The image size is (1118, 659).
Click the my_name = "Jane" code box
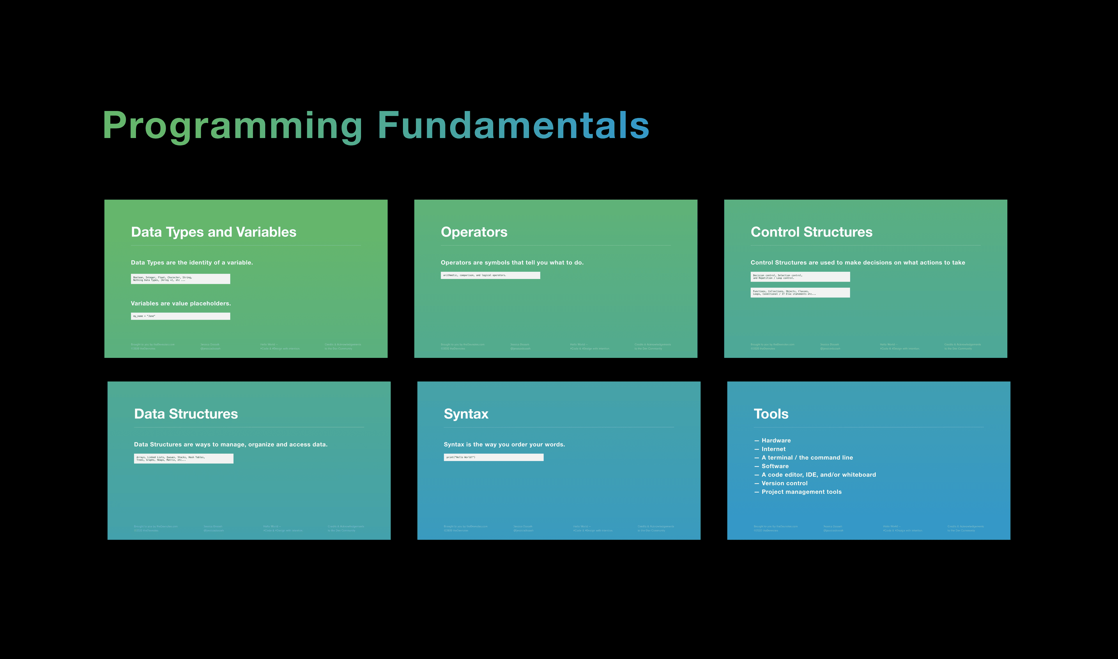coord(180,316)
